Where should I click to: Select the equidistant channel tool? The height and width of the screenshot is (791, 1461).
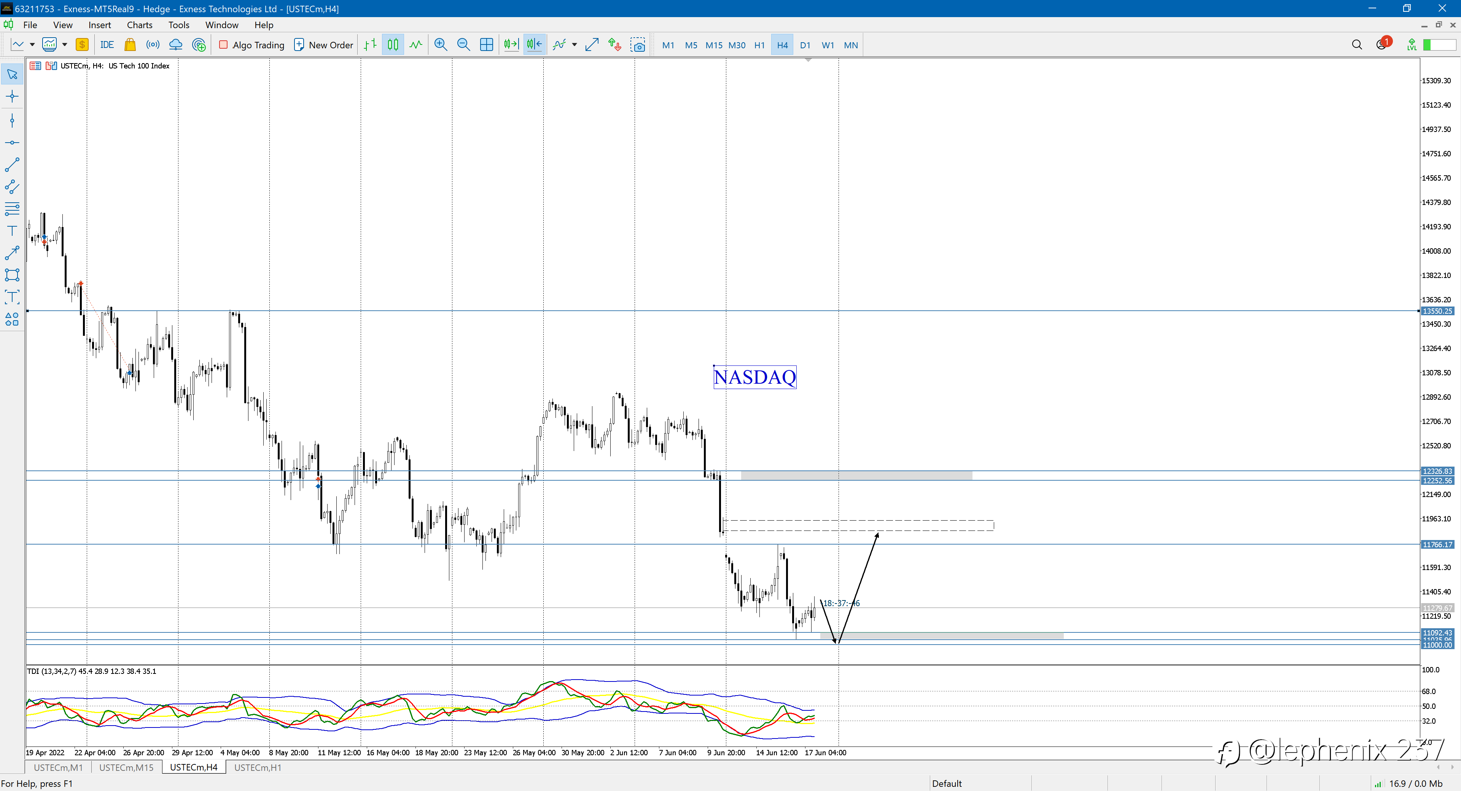click(x=12, y=187)
